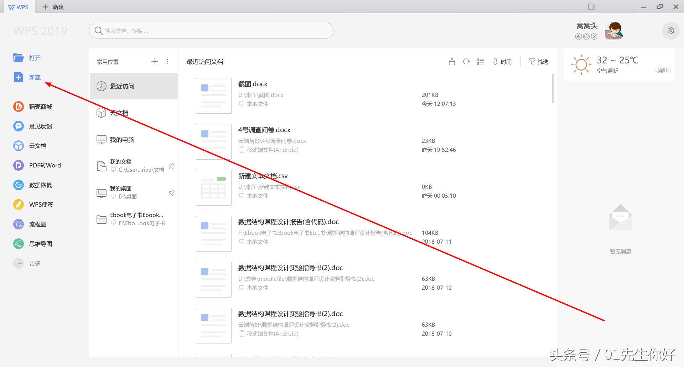Click the 打开 folder icon

pos(19,58)
